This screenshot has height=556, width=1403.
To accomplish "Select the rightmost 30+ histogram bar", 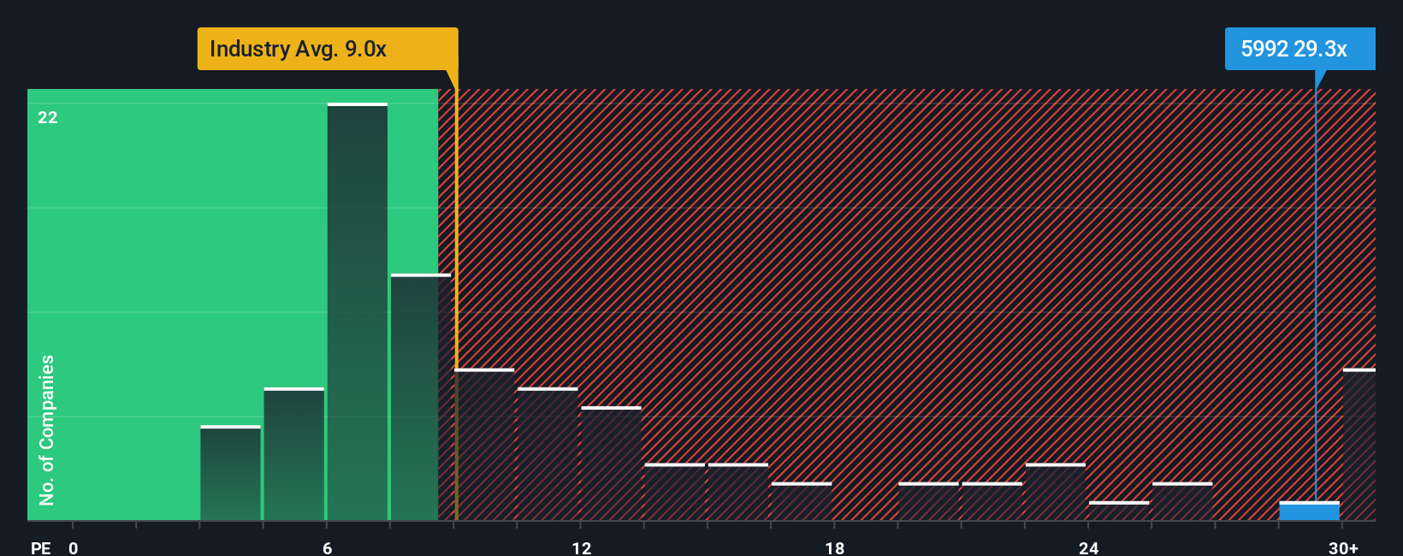I will coord(1359,445).
